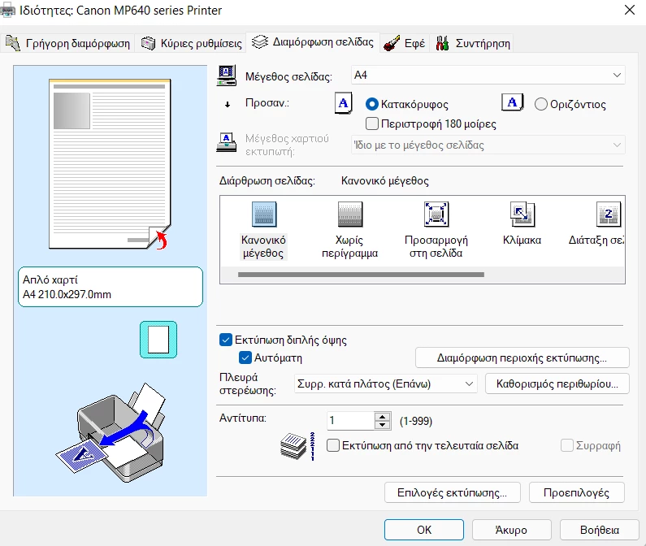Click the Προεπιλογές defaults button
The image size is (646, 546).
[576, 492]
